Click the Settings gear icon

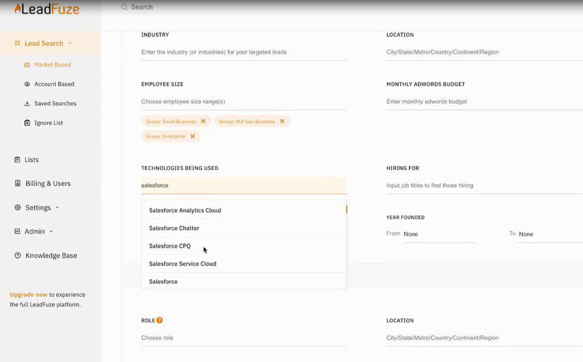[x=18, y=207]
